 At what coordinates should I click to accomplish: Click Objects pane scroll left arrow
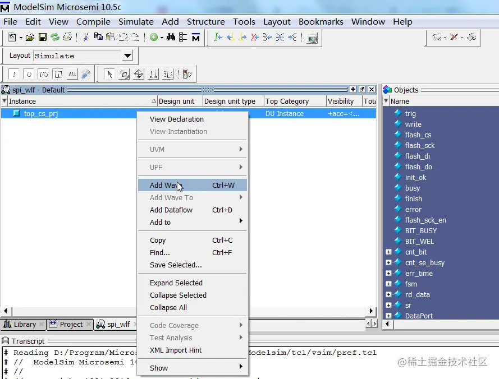pyautogui.click(x=387, y=324)
